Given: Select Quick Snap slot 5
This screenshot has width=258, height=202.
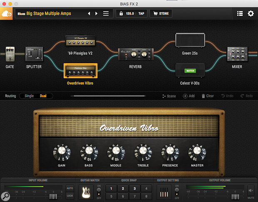Looking at the screenshot, I should point(111,196).
